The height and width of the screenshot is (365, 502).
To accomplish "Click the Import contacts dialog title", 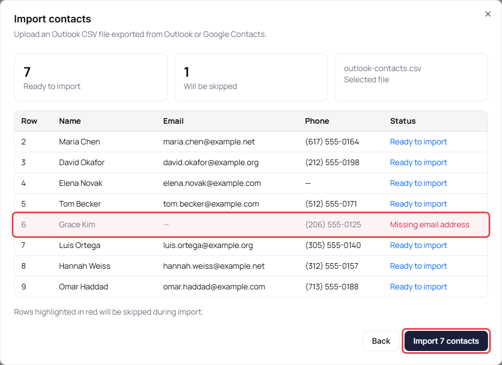I will coord(53,19).
